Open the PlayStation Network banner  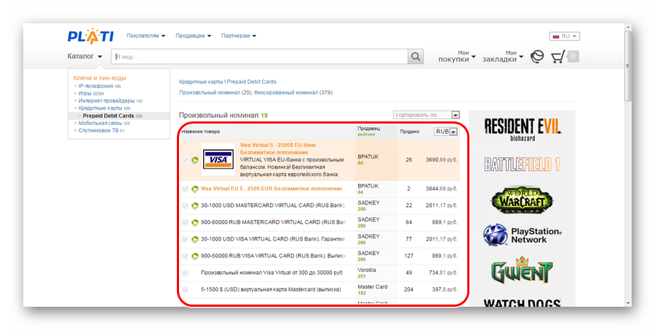tap(523, 236)
